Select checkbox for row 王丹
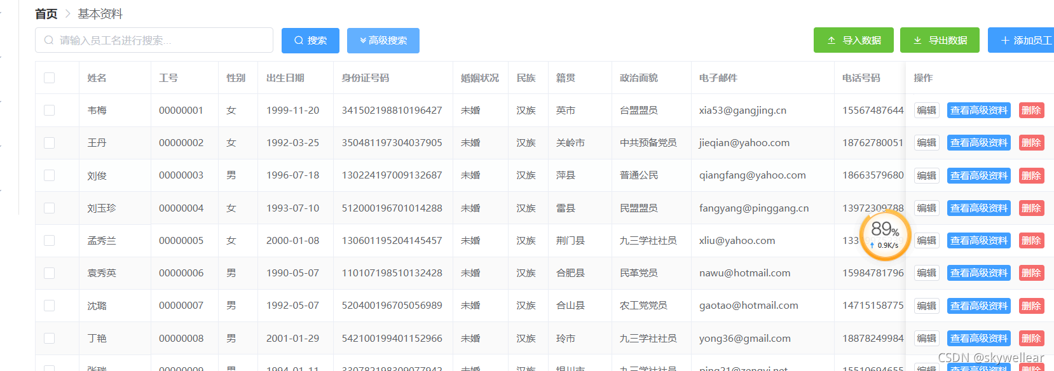The height and width of the screenshot is (371, 1054). pos(49,143)
